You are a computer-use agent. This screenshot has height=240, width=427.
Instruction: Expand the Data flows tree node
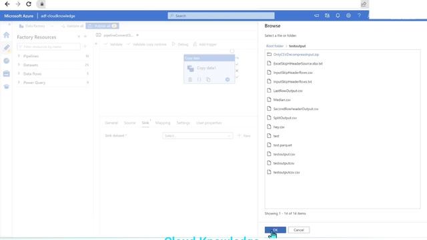point(19,74)
